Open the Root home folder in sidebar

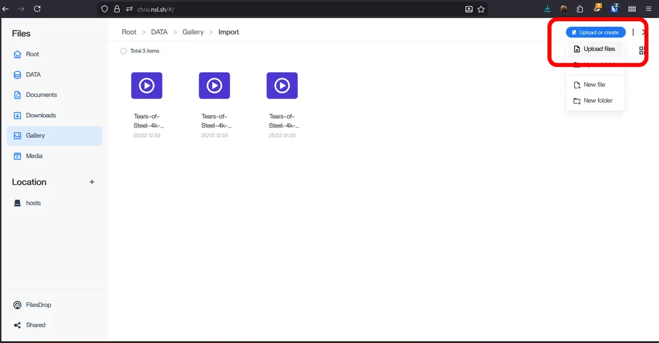(32, 54)
